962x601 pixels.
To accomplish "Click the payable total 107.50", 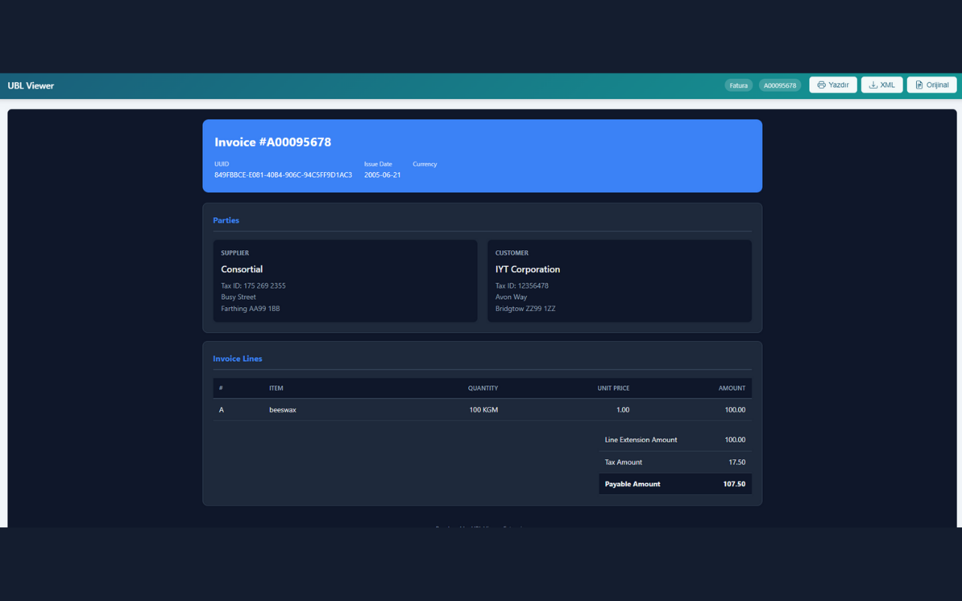I will click(x=734, y=484).
